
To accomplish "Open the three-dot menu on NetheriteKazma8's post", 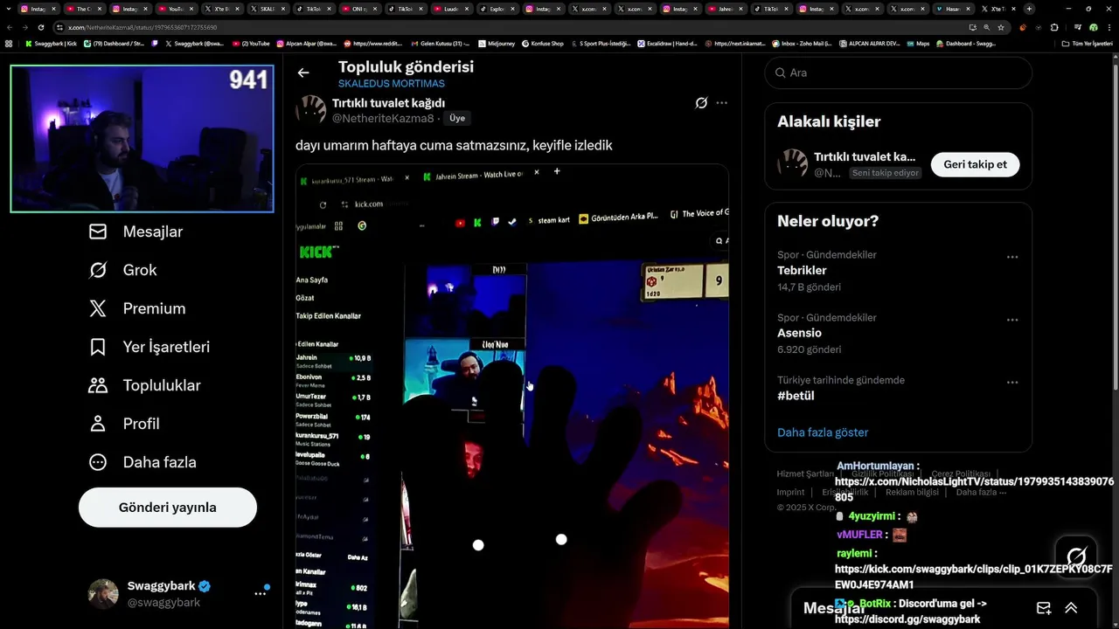I will coord(721,103).
